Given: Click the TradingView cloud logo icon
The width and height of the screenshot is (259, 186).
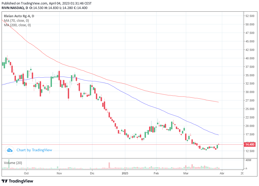Looking at the screenshot, I should click(x=10, y=150).
